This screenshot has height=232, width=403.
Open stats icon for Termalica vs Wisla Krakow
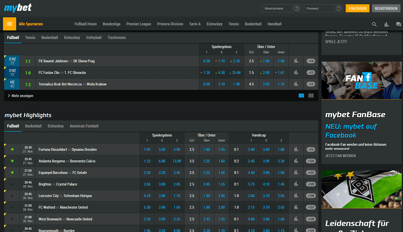pos(296,84)
